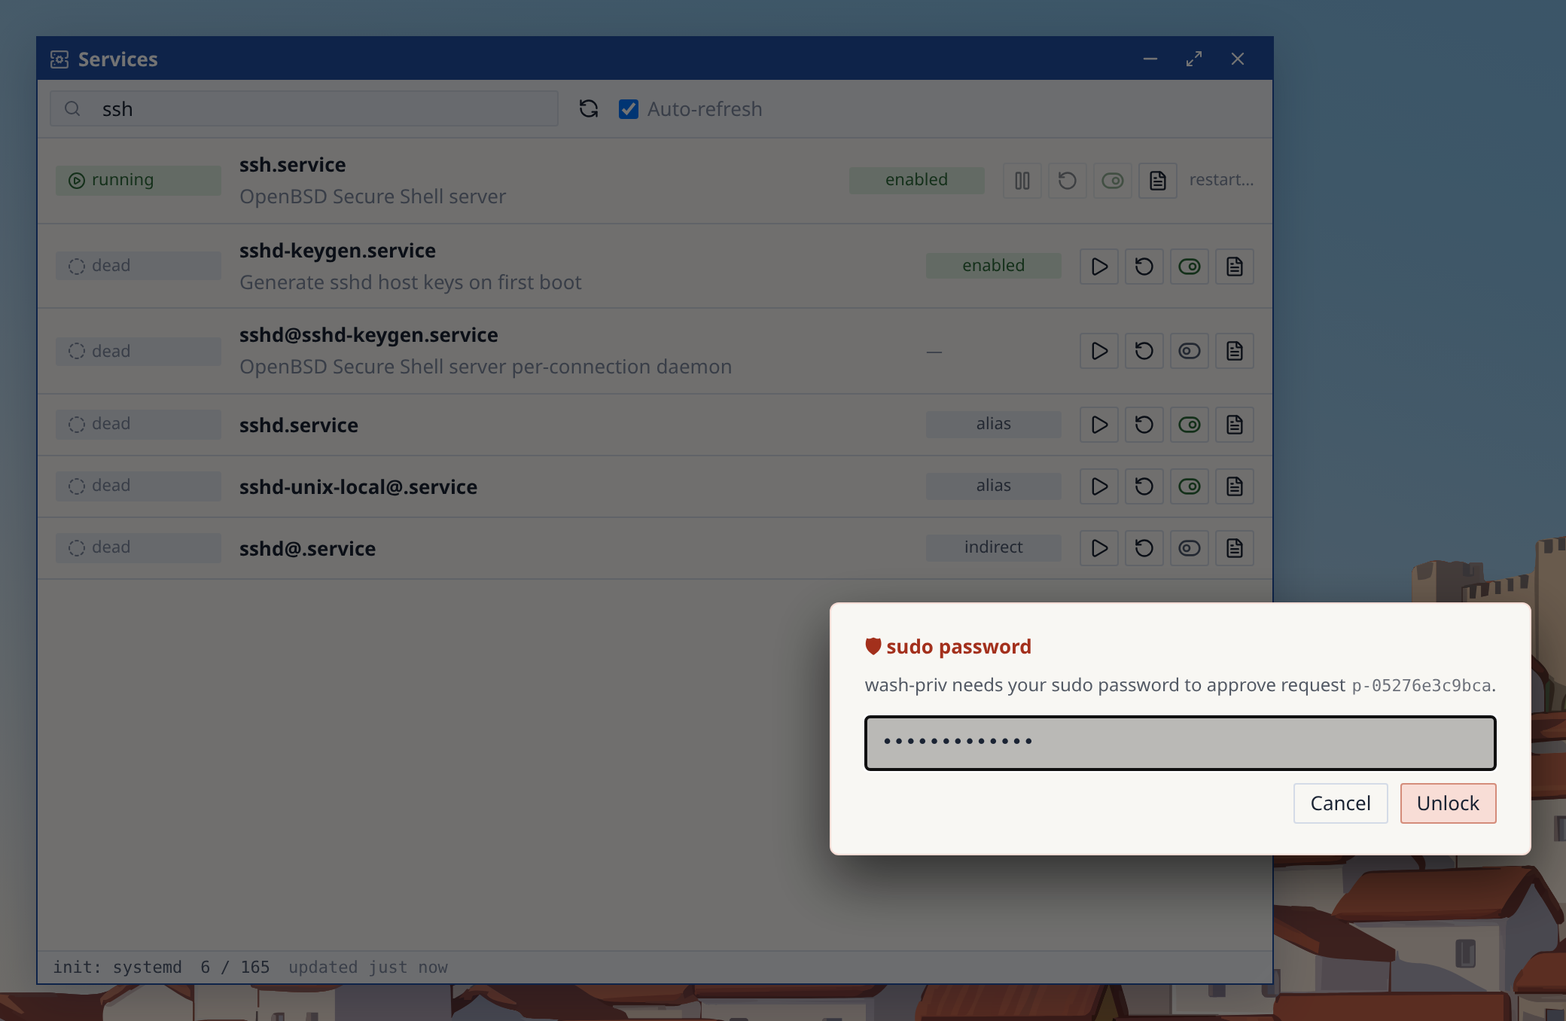Stop ssh.service with the pause icon

1022,181
